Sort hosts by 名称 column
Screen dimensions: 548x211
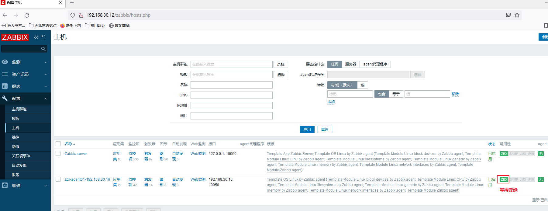[70, 144]
